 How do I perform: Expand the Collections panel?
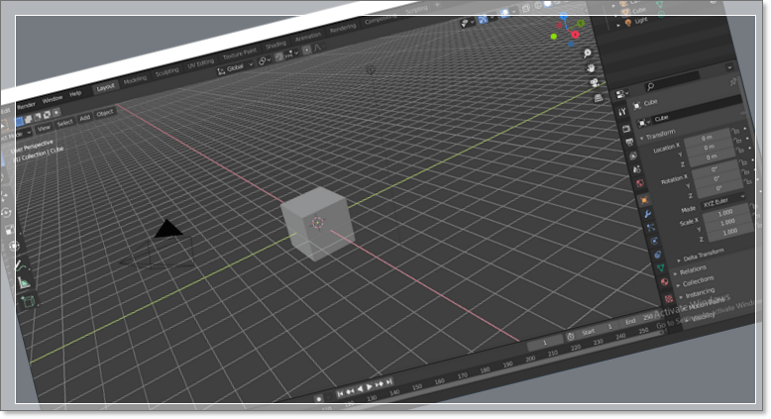696,281
